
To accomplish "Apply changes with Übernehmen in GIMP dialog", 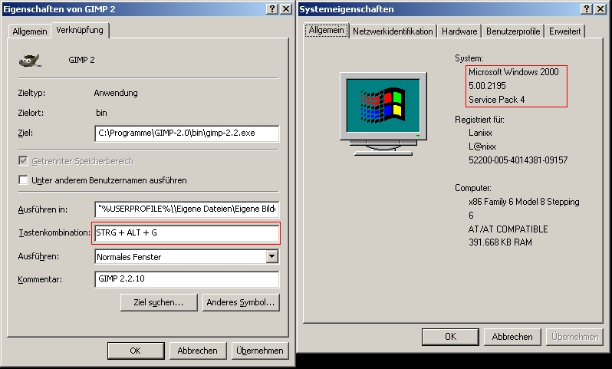I will (259, 351).
